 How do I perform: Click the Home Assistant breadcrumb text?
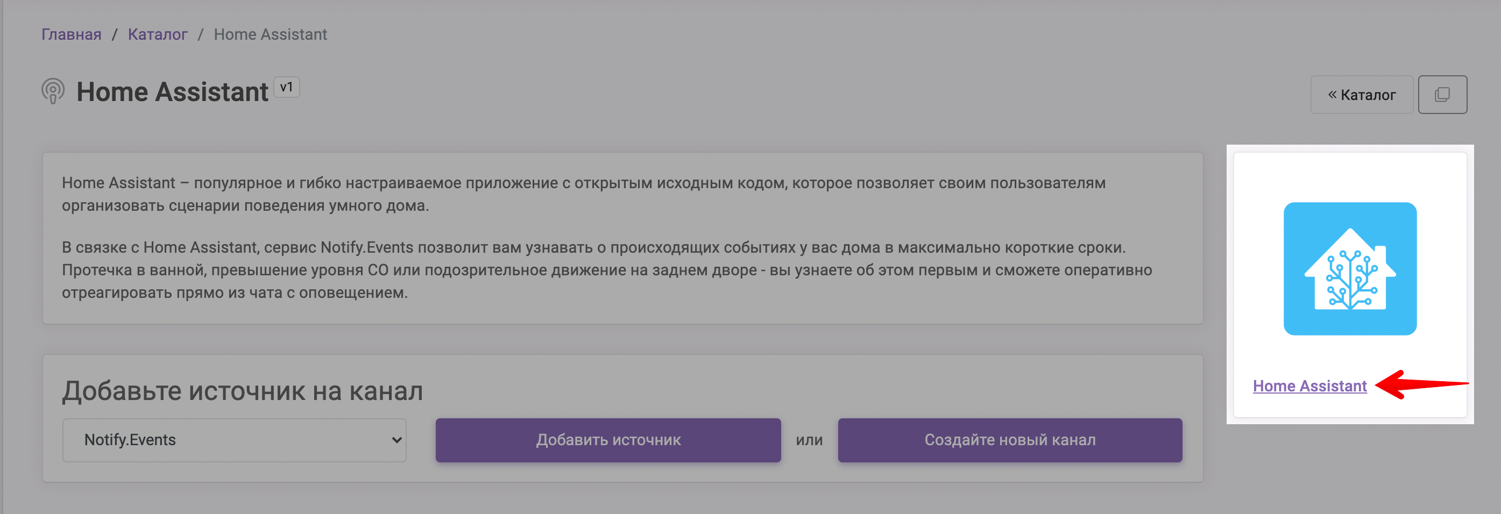pos(271,34)
